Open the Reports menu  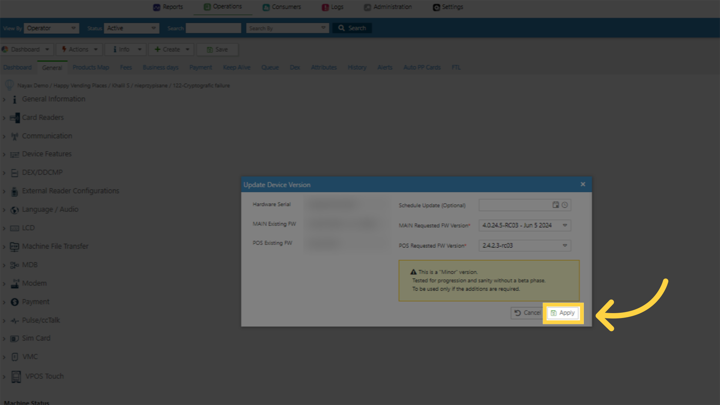(x=168, y=7)
